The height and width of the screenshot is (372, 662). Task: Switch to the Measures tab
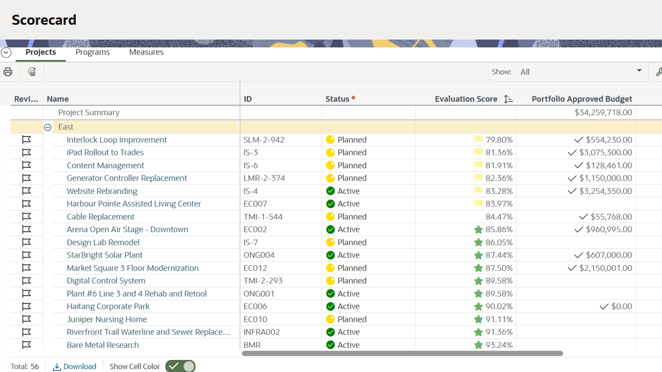click(146, 52)
